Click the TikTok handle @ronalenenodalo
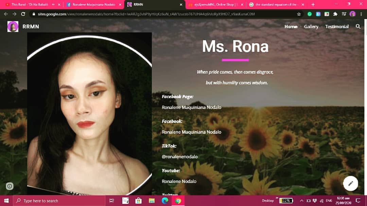This screenshot has width=367, height=206. pos(179,157)
